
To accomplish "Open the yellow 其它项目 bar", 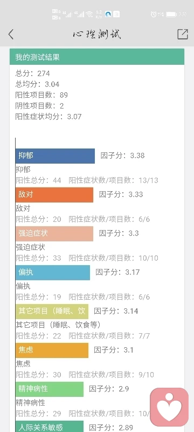I will pos(52,312).
